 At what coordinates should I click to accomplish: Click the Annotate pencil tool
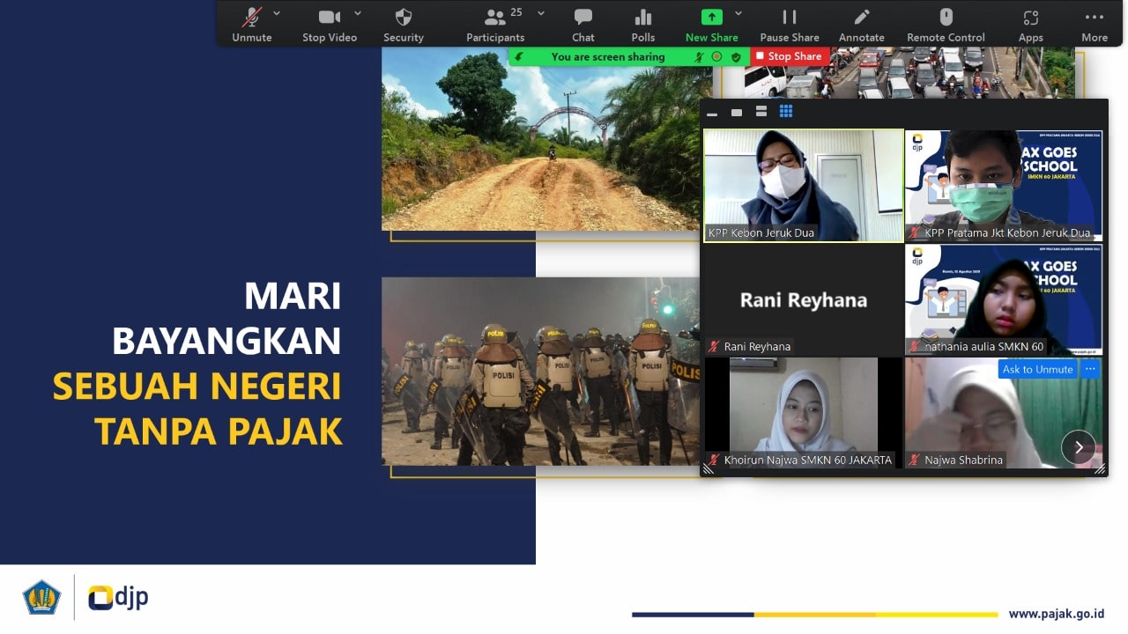coord(861,24)
